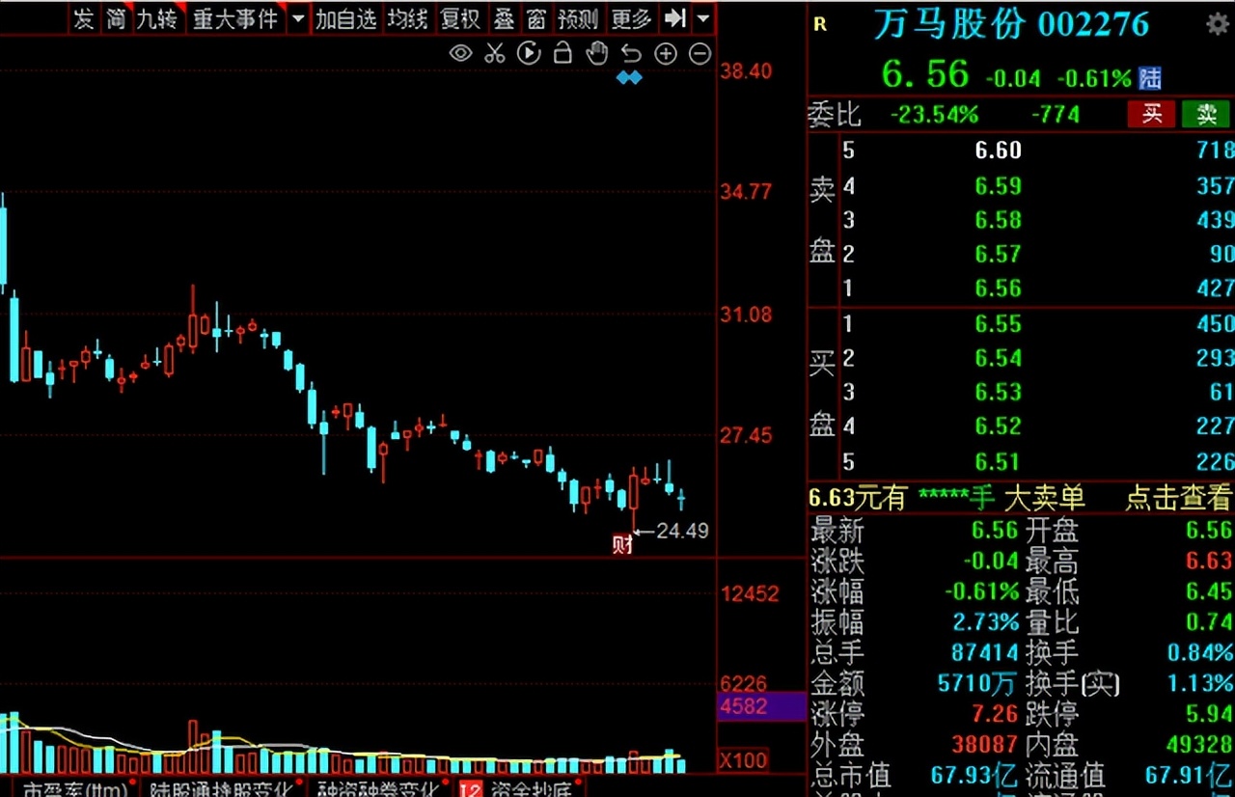
Task: Select the scissors cut tool icon
Action: 495,54
